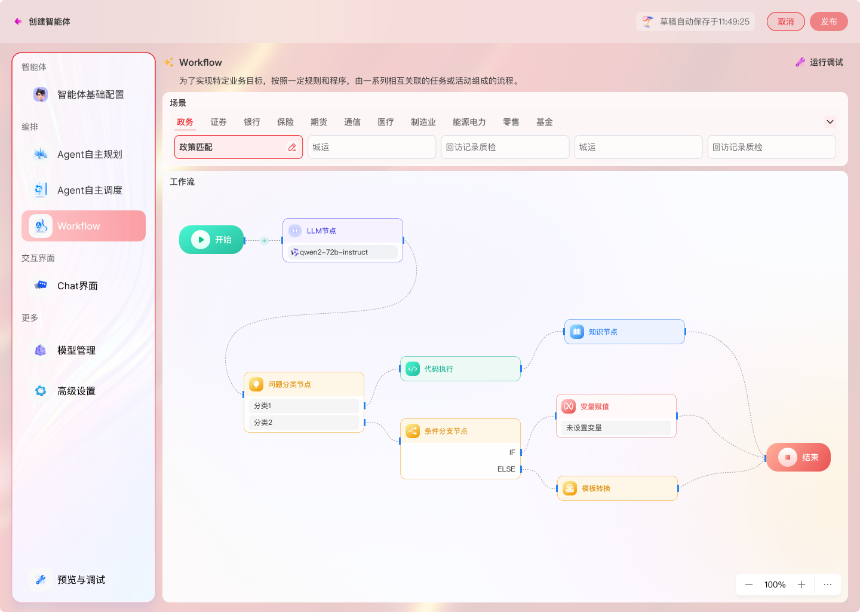Viewport: 860px width, 612px height.
Task: Click the stop icon on 结束 node
Action: [787, 457]
